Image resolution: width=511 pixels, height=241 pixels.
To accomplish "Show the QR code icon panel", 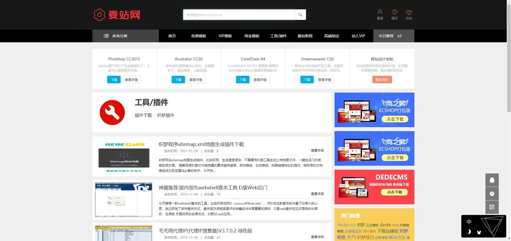I will coord(492,207).
